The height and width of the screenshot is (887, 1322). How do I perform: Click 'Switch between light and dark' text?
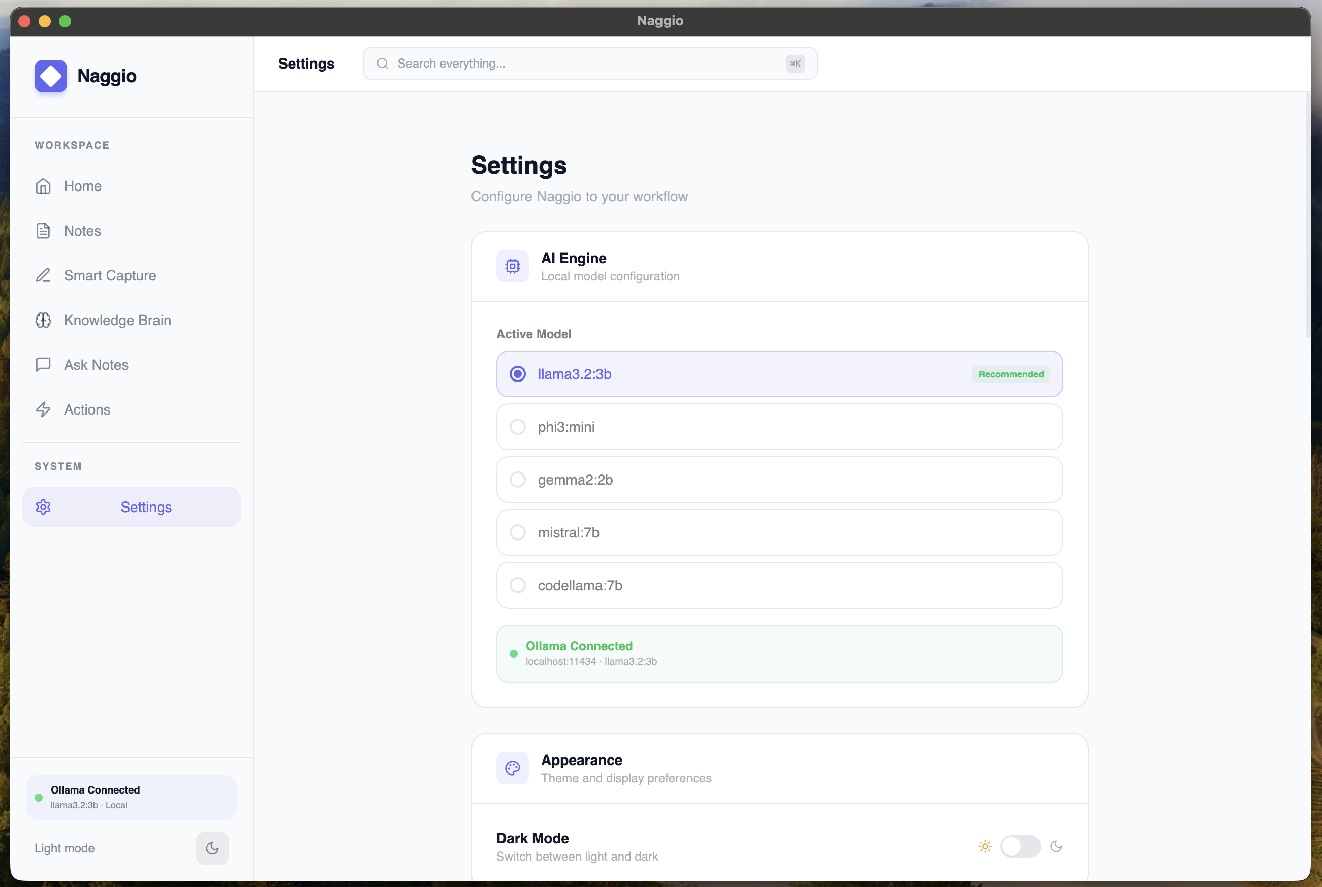coord(577,857)
